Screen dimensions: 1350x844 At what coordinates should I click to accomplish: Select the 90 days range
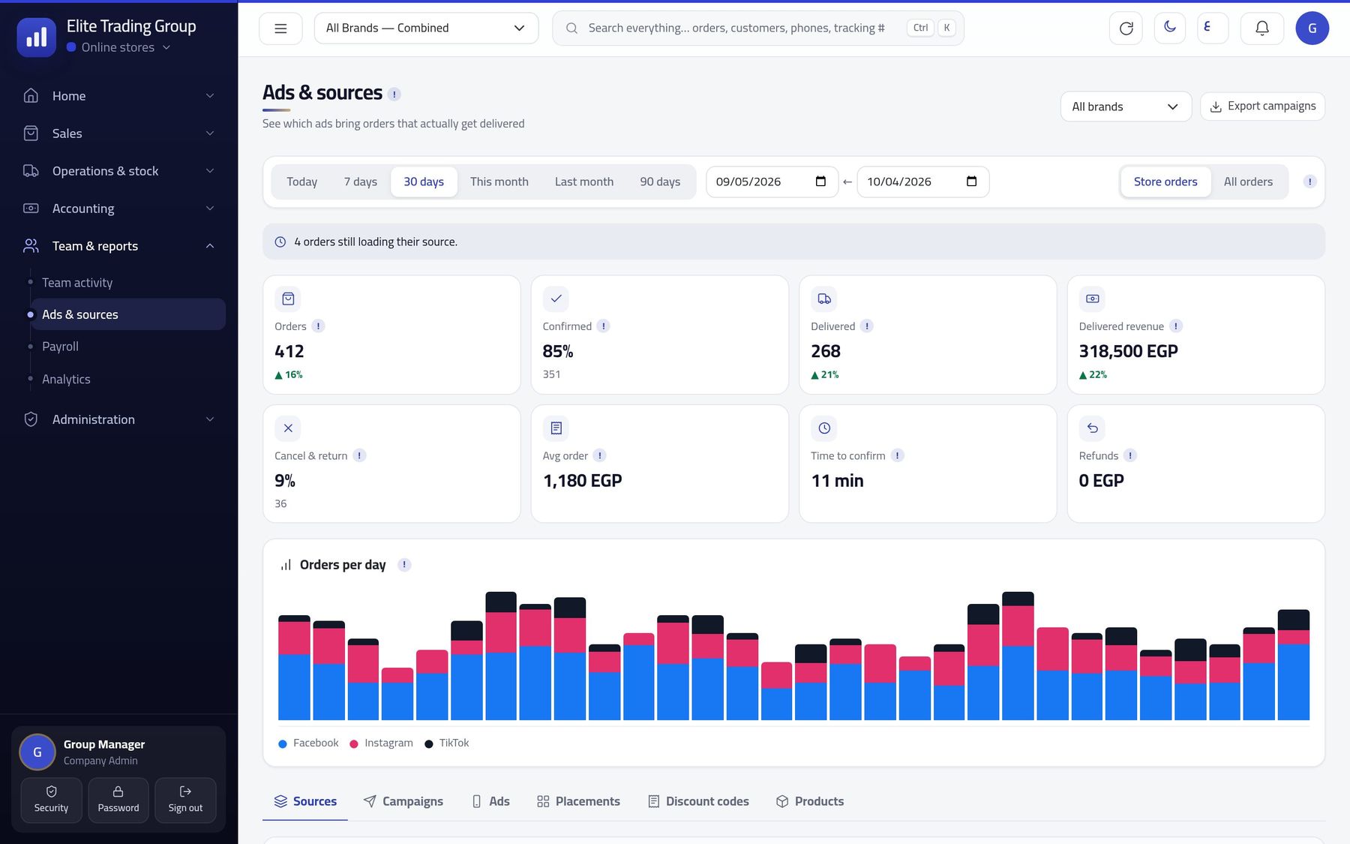click(660, 182)
